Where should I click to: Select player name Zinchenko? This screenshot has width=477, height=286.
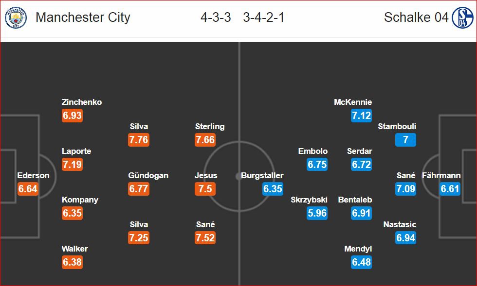tap(82, 102)
